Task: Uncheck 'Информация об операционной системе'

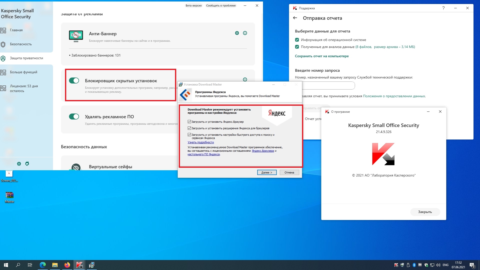Action: [x=297, y=40]
